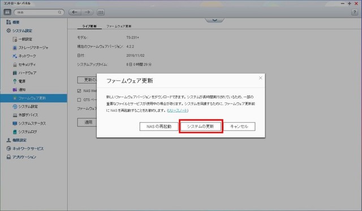Select ファームウェア更新 in the sidebar
The width and height of the screenshot is (362, 211).
click(34, 98)
